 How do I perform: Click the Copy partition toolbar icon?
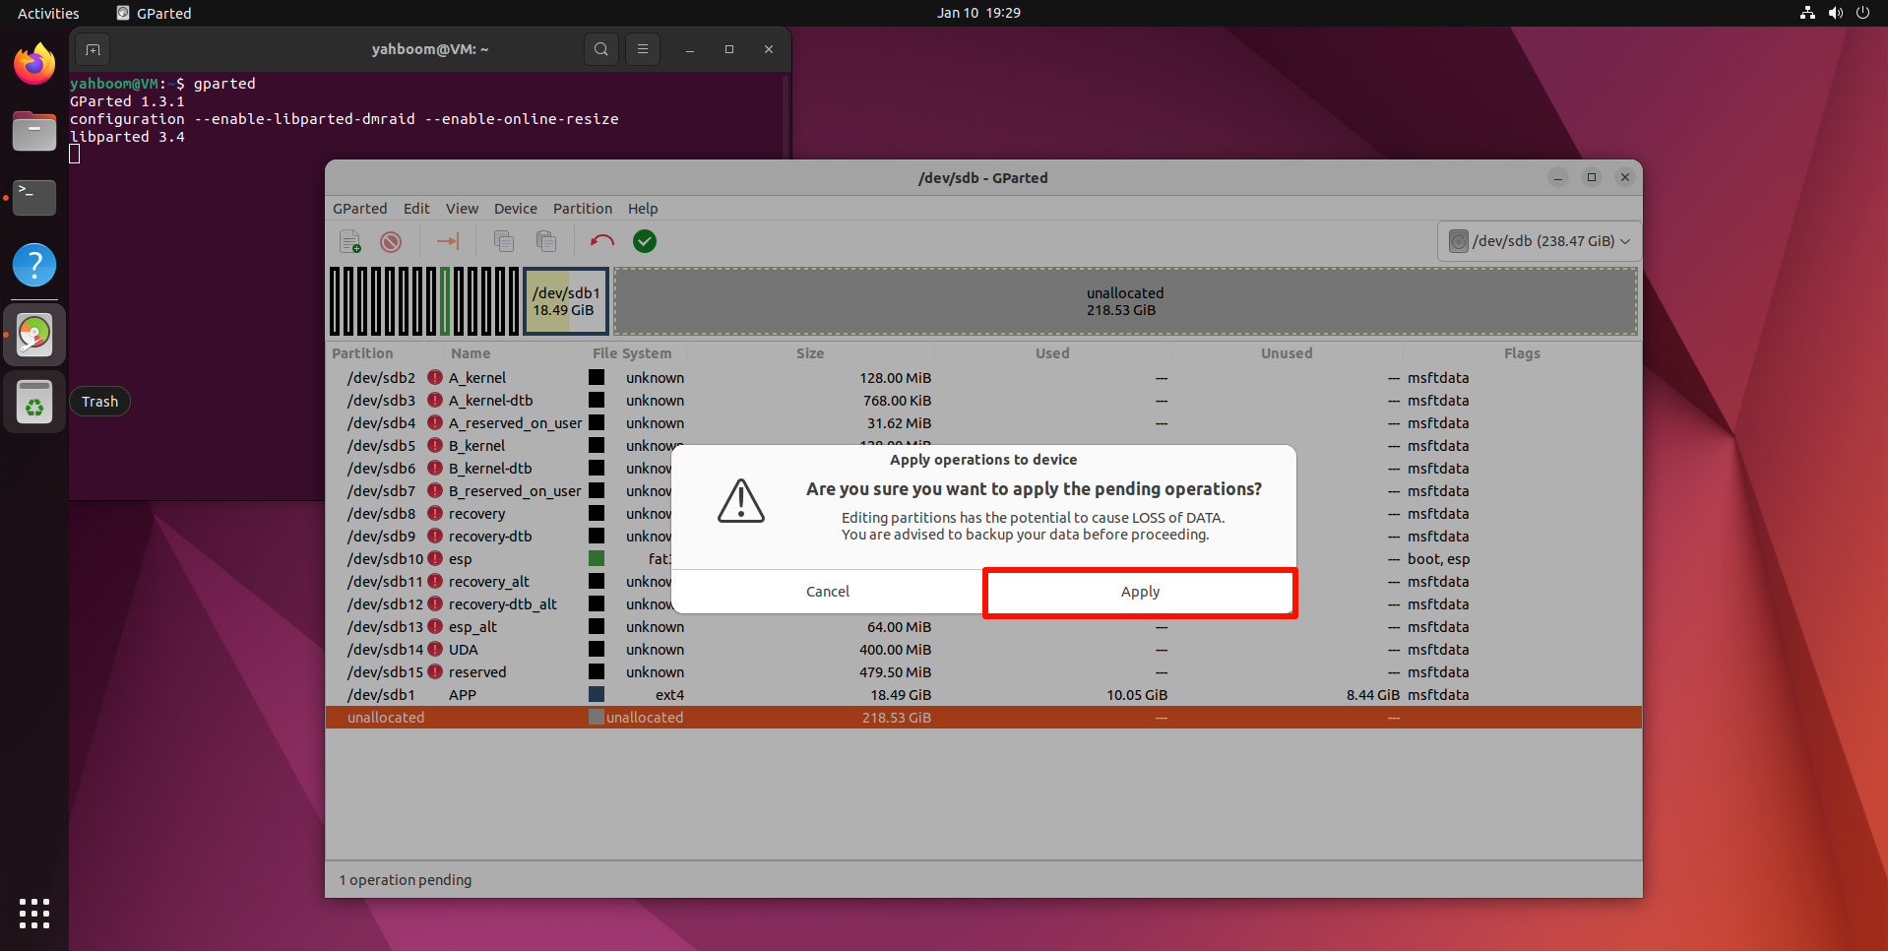(x=504, y=241)
